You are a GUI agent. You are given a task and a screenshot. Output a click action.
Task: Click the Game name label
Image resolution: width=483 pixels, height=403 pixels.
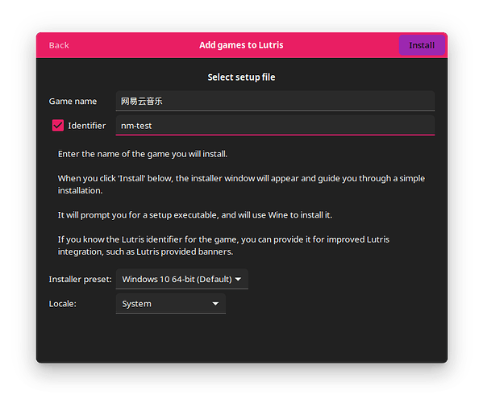click(73, 101)
